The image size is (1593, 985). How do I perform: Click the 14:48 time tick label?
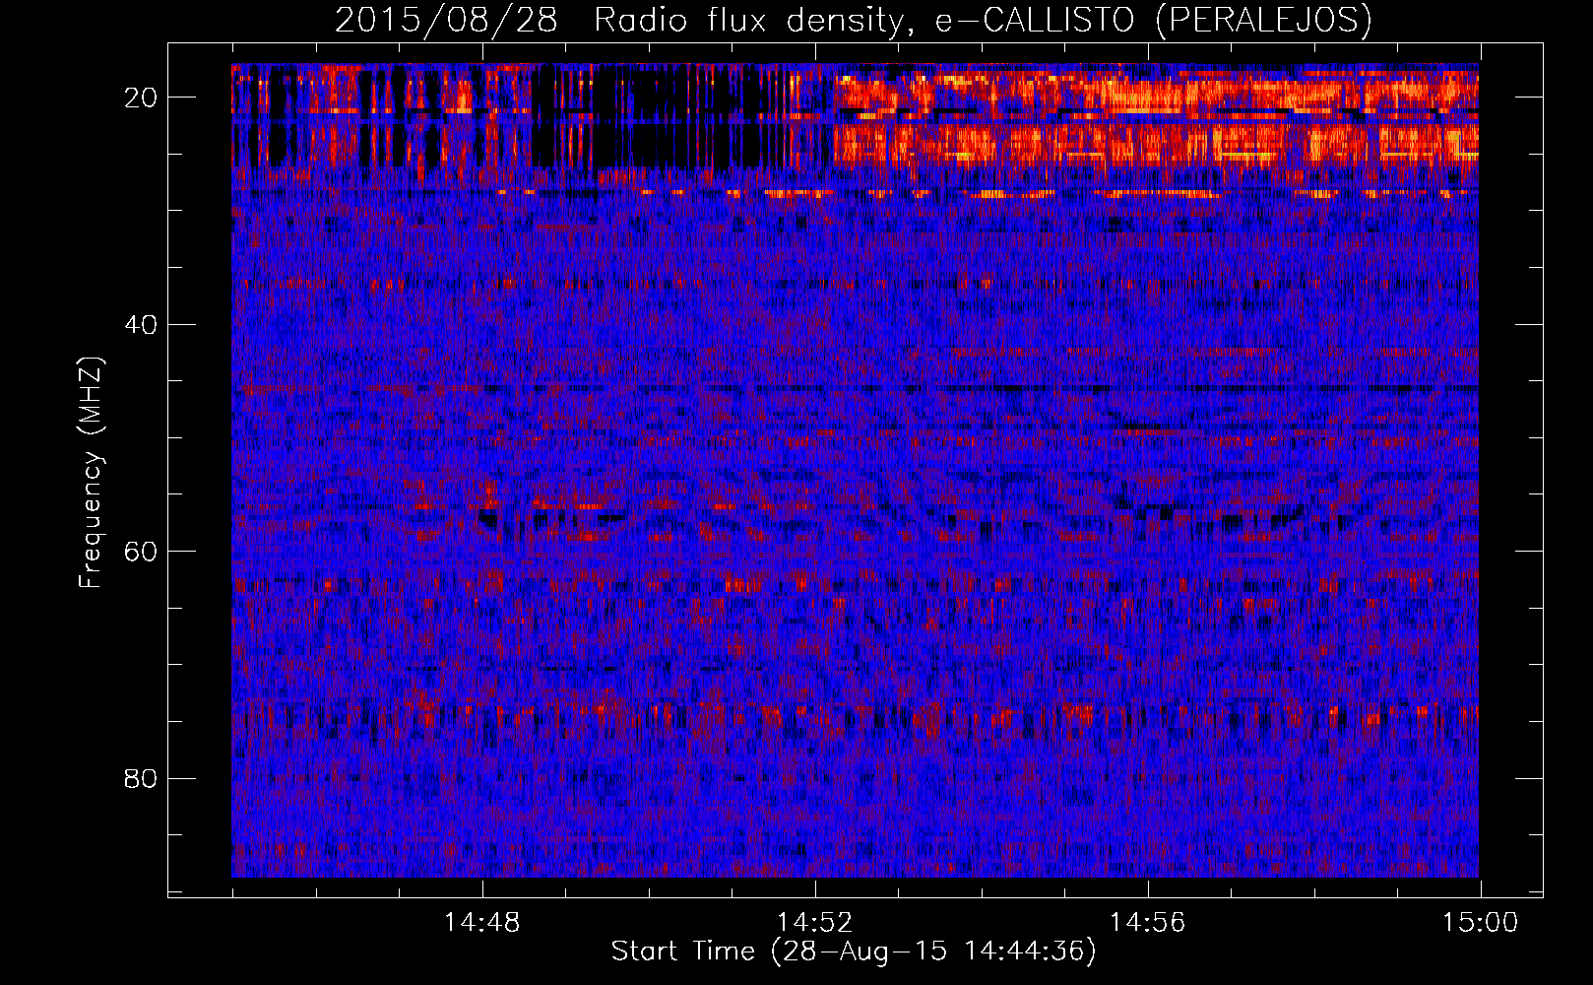click(x=482, y=923)
